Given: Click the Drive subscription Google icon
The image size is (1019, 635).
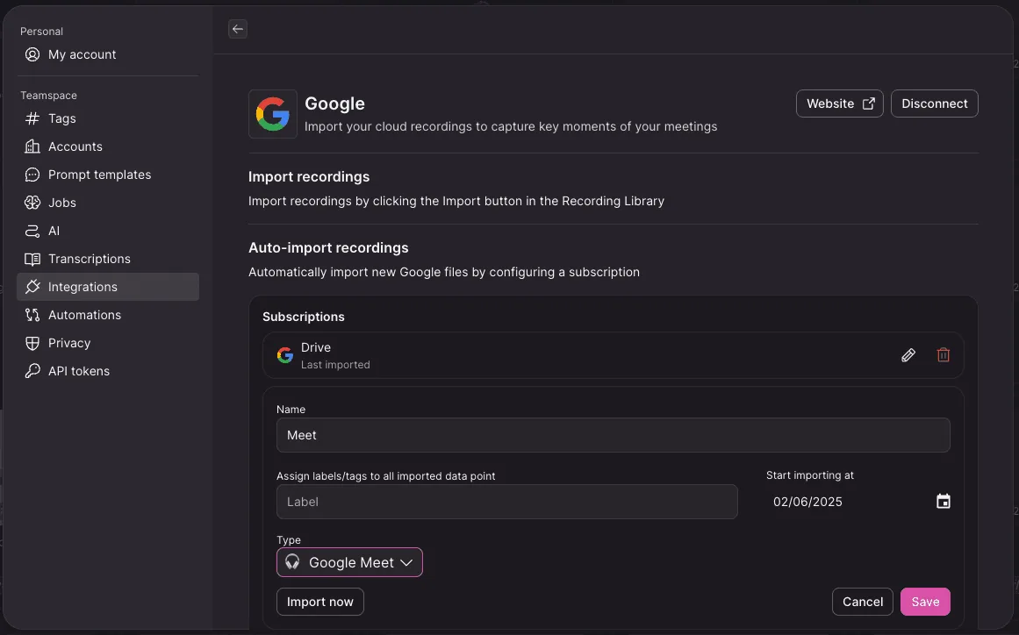Looking at the screenshot, I should click(x=284, y=355).
